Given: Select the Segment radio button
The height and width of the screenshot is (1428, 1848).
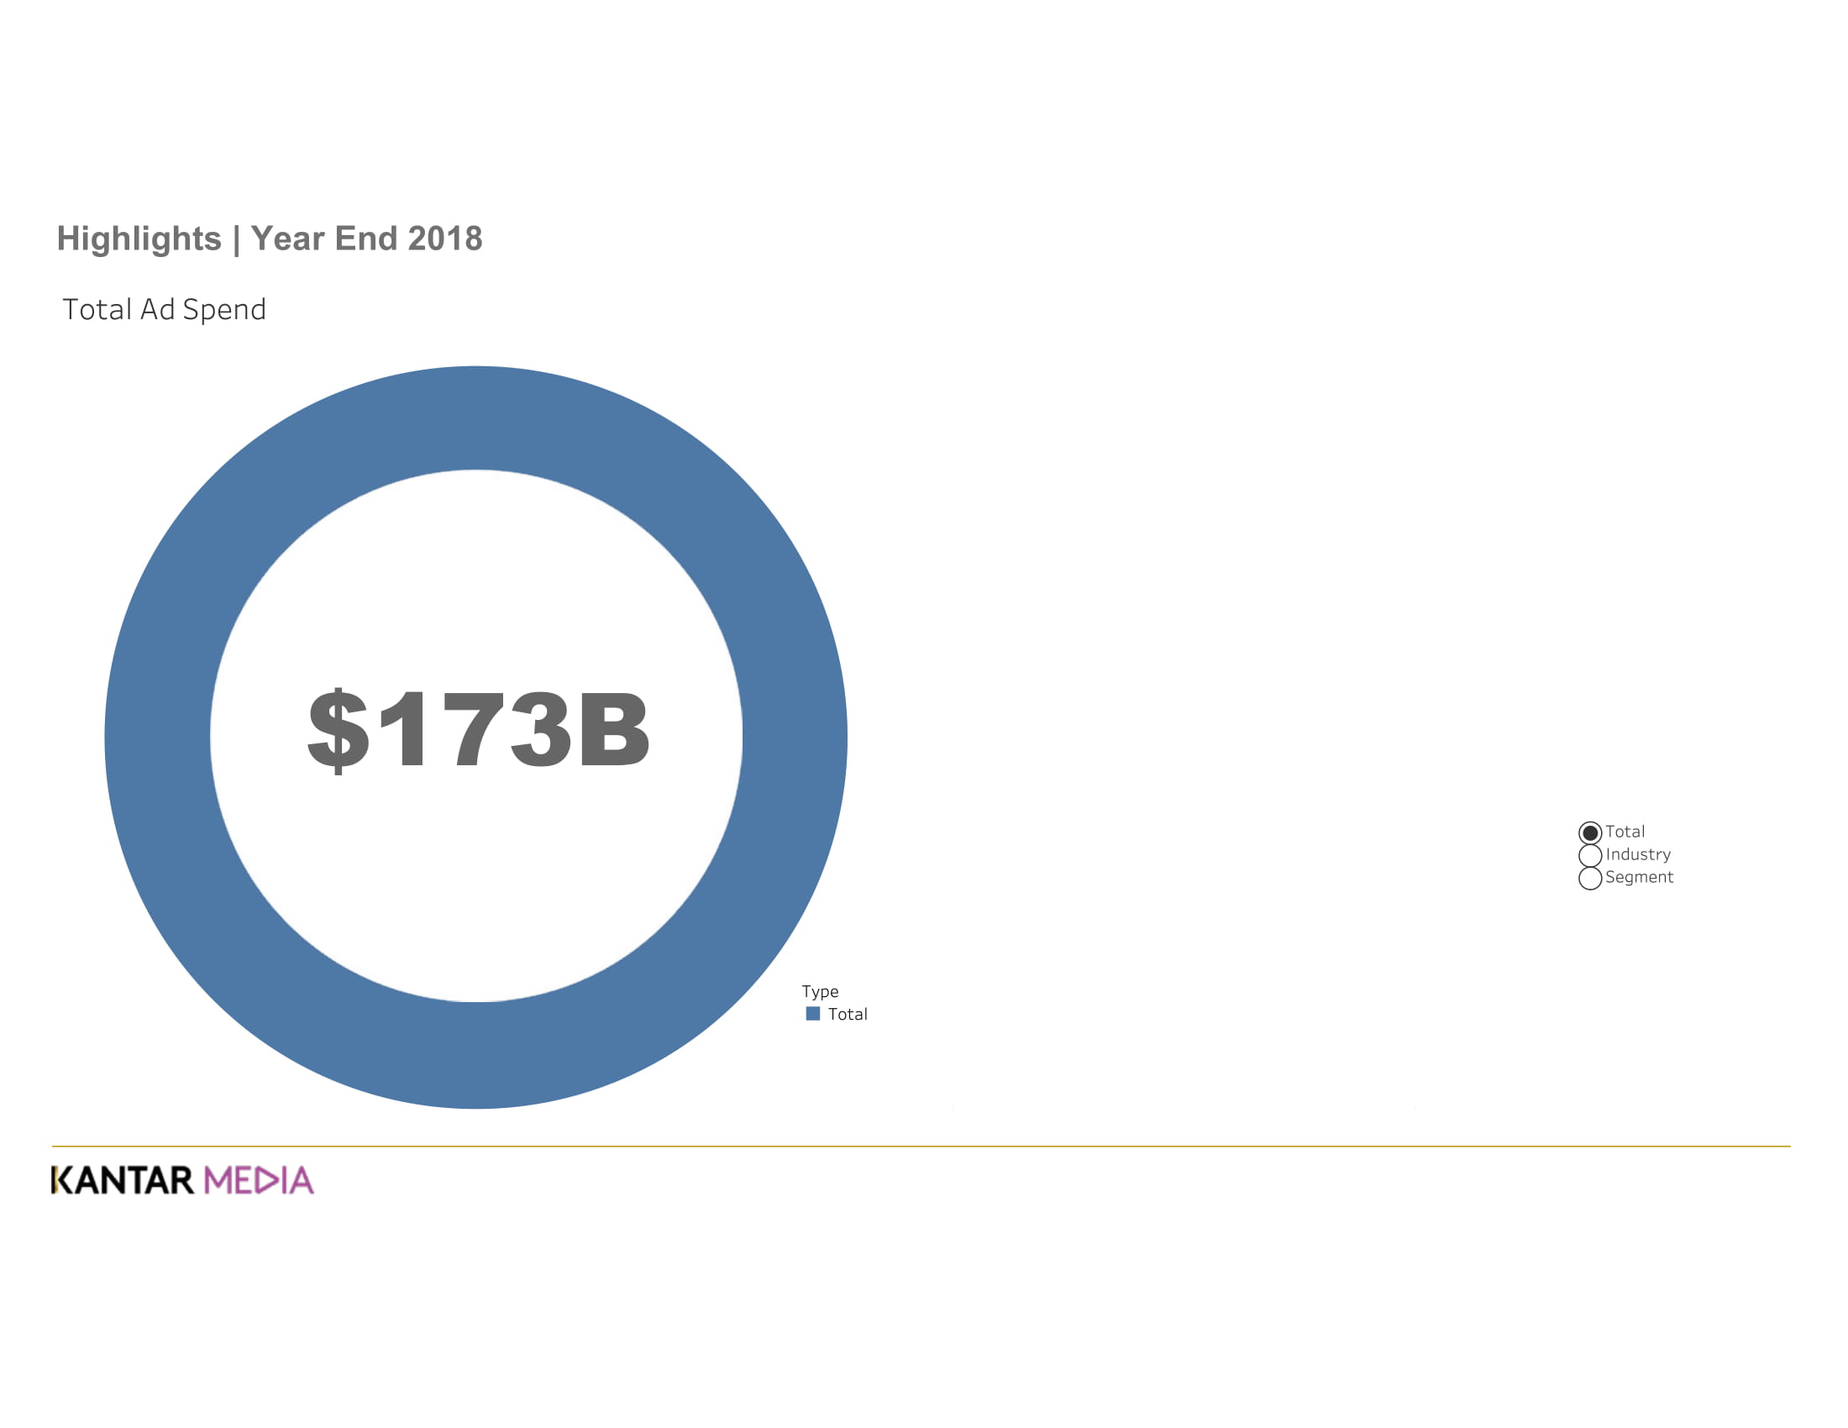Looking at the screenshot, I should (x=1591, y=877).
